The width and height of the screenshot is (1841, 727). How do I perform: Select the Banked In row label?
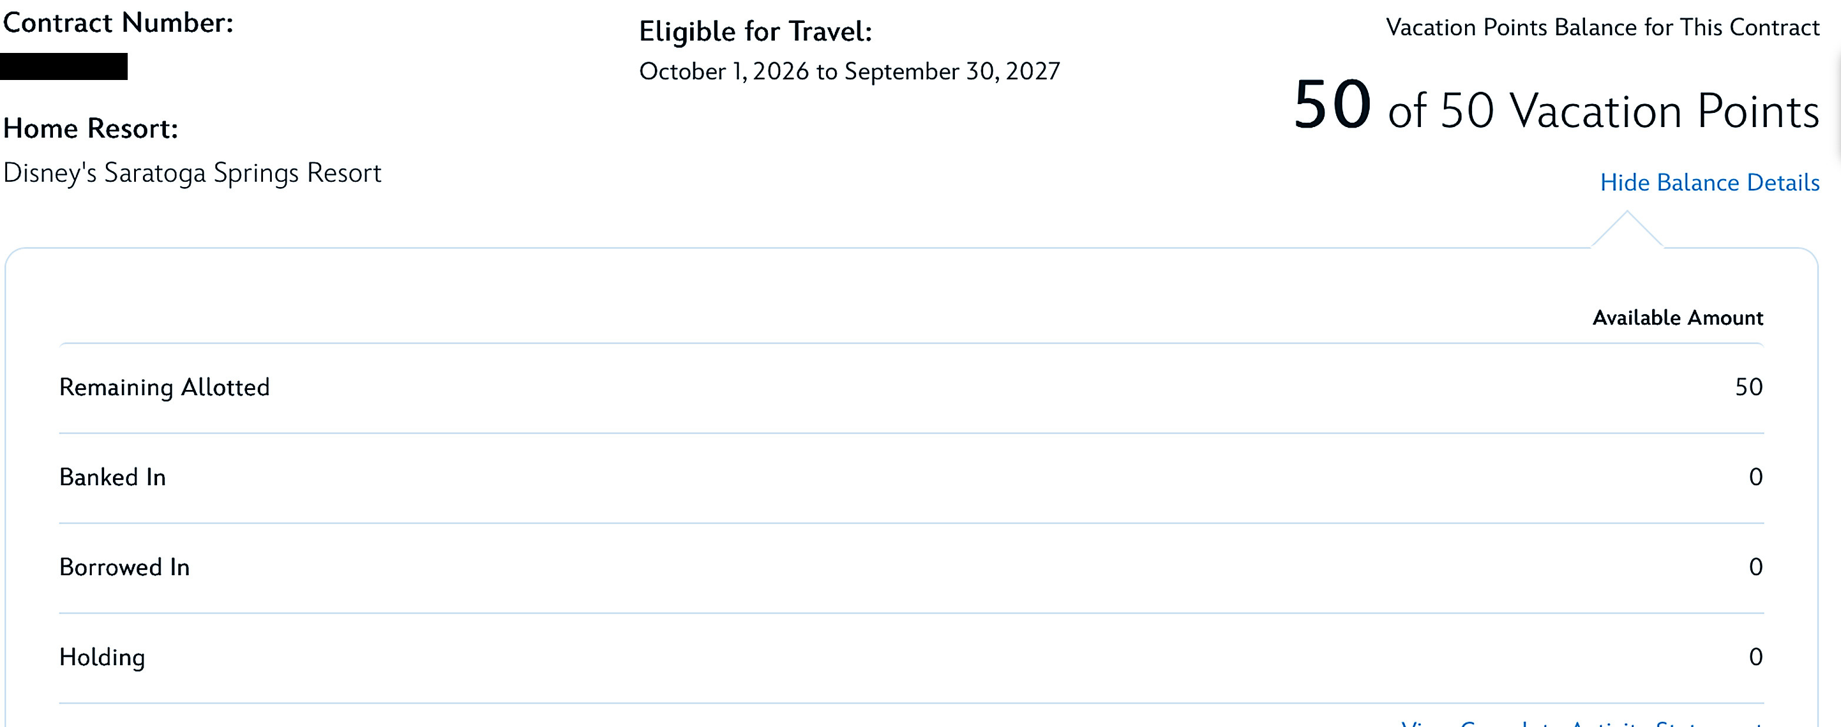[112, 477]
